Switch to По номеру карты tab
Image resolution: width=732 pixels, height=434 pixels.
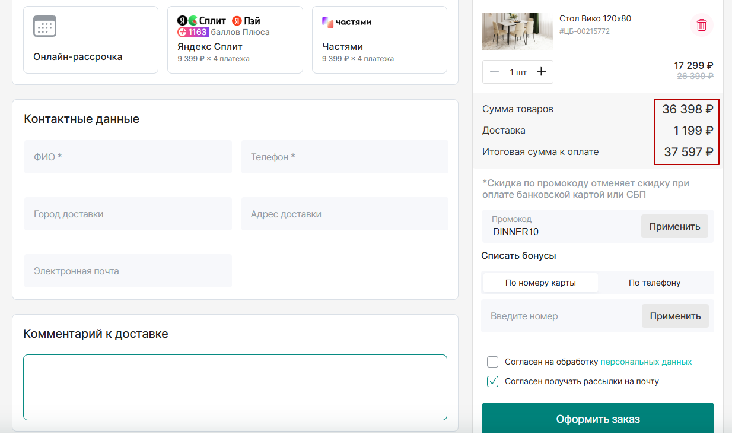coord(540,283)
